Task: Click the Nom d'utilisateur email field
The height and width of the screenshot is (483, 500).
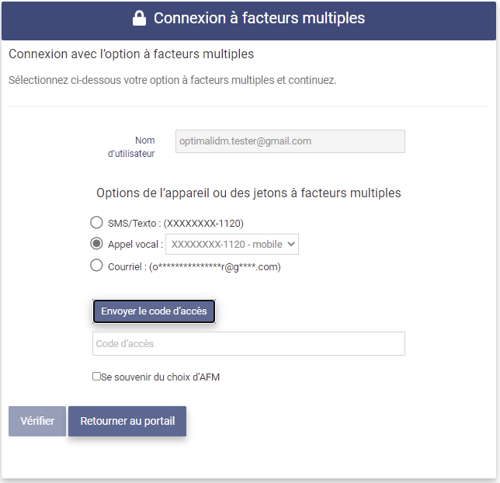Action: click(290, 141)
